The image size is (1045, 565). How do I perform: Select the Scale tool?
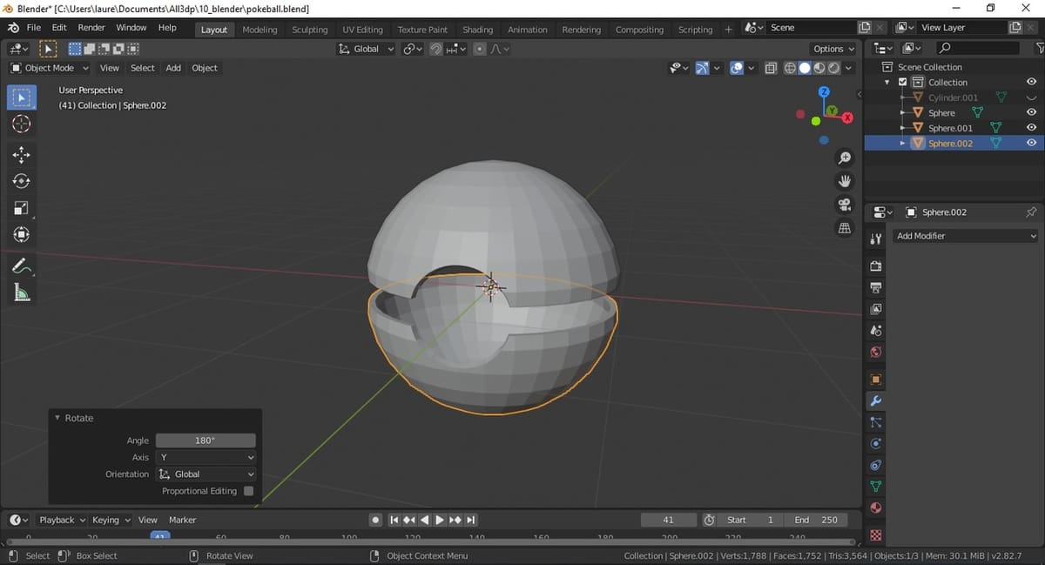pos(22,208)
